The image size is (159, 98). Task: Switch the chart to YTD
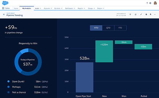[120, 28]
